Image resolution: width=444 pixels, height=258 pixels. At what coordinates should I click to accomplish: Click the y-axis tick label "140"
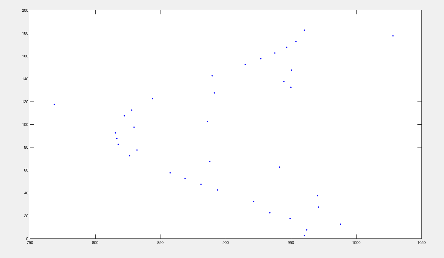click(x=25, y=79)
